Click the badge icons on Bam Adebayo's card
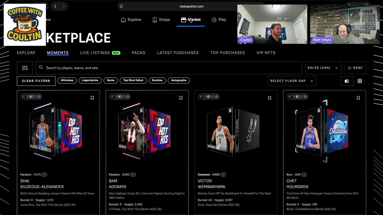 (x=119, y=96)
